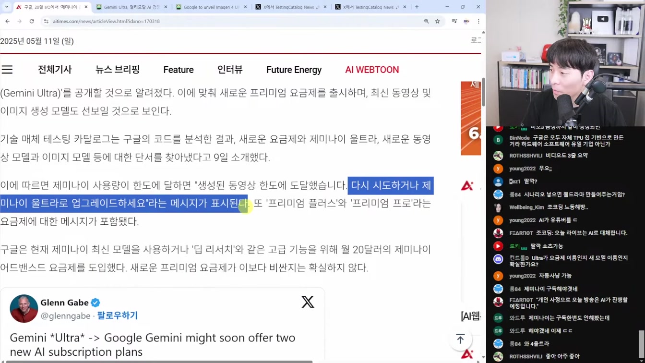Go forward in browser history
Image resolution: width=645 pixels, height=363 pixels.
19,21
